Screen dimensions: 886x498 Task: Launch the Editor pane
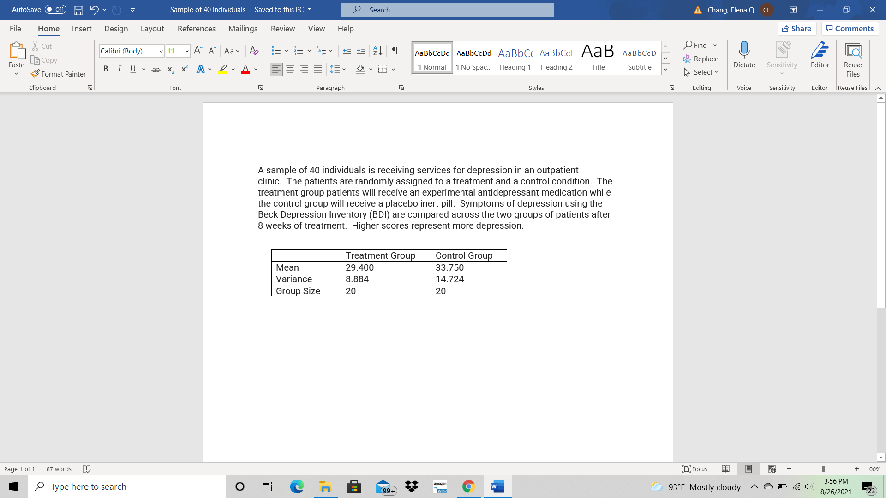pos(820,56)
